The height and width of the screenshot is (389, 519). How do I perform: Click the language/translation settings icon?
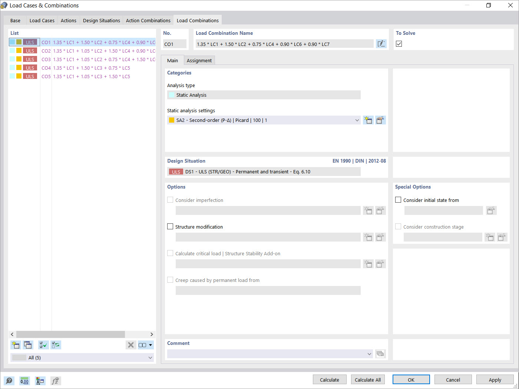[x=40, y=380]
